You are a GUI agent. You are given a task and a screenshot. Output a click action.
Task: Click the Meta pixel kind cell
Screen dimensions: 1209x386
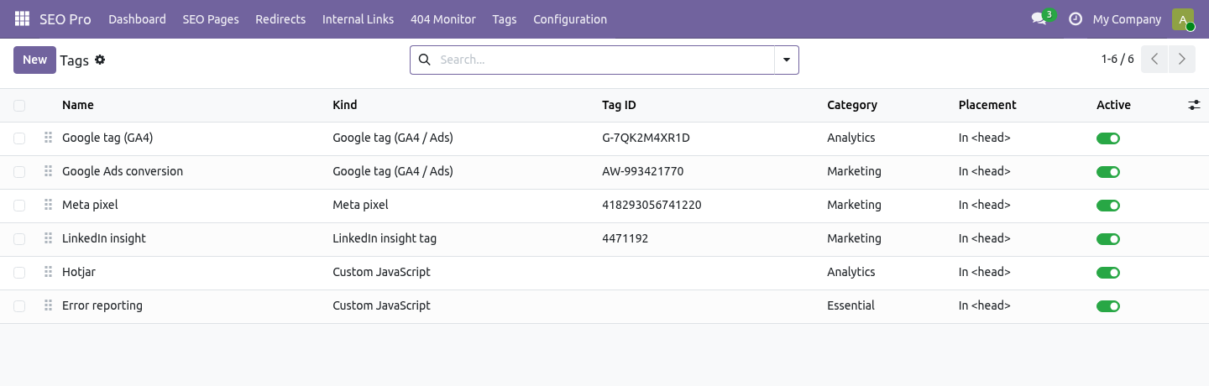[360, 205]
